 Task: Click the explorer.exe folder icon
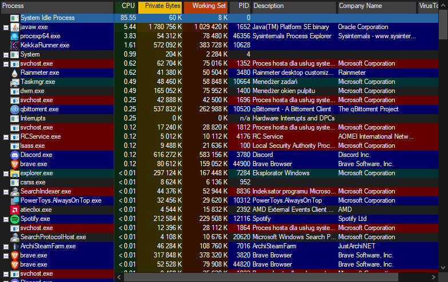pyautogui.click(x=15, y=174)
